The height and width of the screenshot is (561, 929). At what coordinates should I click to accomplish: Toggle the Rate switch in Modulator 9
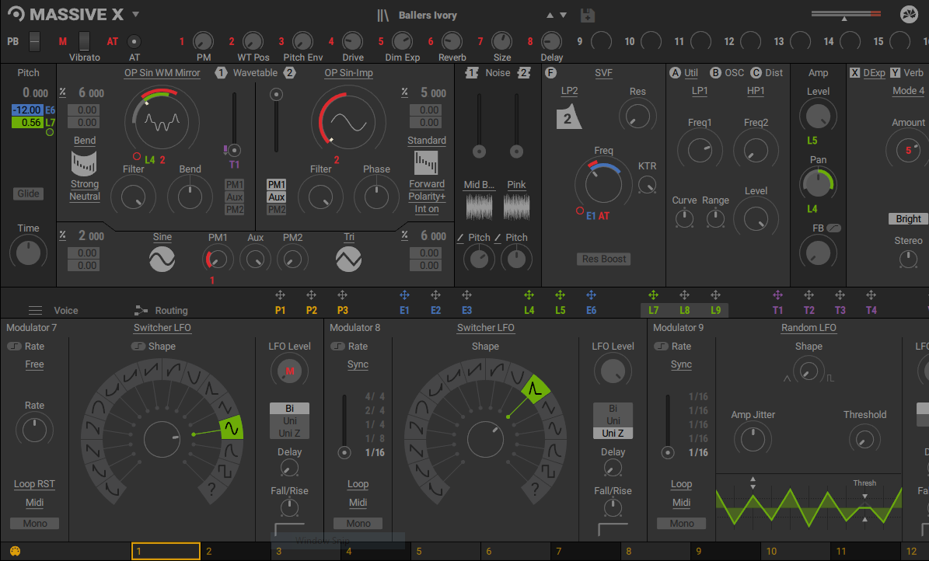point(662,346)
